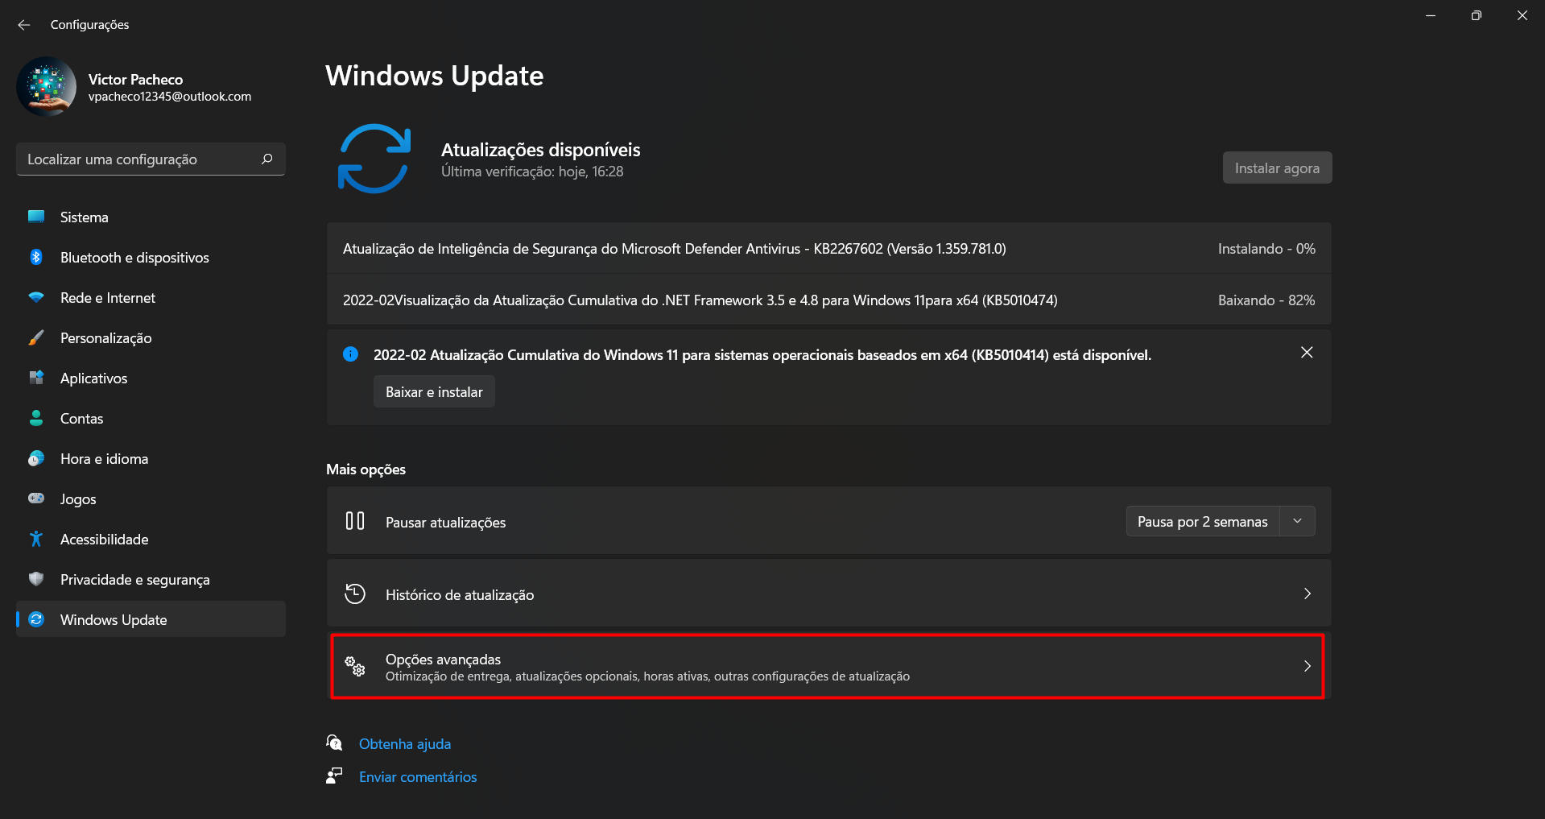
Task: Click the Enviar comentários link
Action: (x=418, y=777)
